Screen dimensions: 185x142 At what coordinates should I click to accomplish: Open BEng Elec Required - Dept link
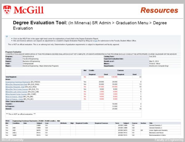[x=16, y=87]
